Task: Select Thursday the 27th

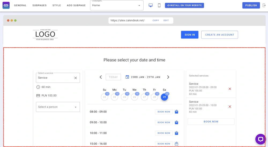Action: pos(144,97)
